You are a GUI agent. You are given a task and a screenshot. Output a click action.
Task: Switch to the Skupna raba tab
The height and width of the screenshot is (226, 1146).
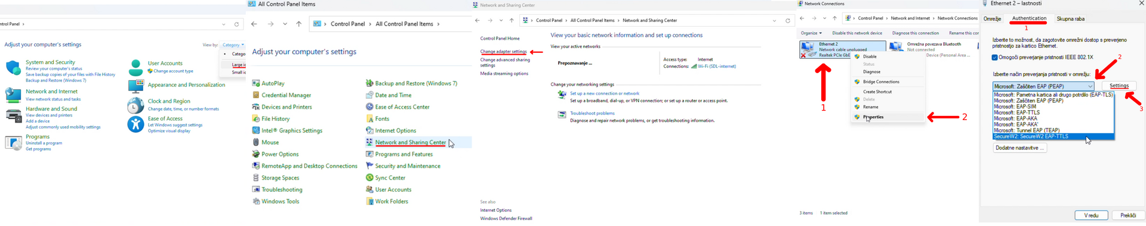1070,19
